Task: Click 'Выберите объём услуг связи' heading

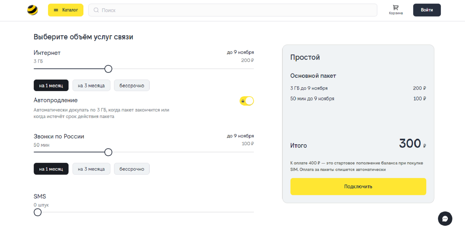Action: (x=83, y=37)
